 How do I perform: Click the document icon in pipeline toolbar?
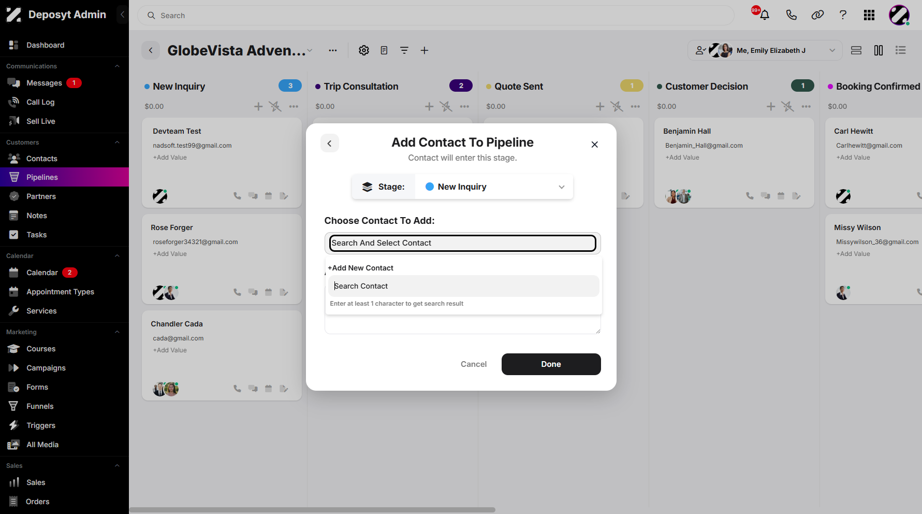click(384, 50)
